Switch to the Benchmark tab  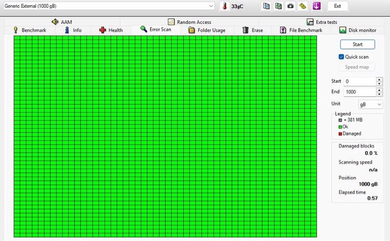pyautogui.click(x=30, y=30)
